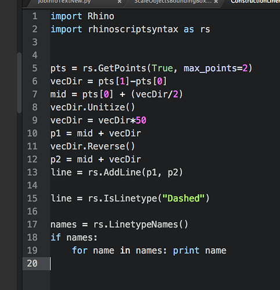The height and width of the screenshot is (290, 280).
Task: Click '(vecDir/2)' on line 7
Action: click(157, 95)
